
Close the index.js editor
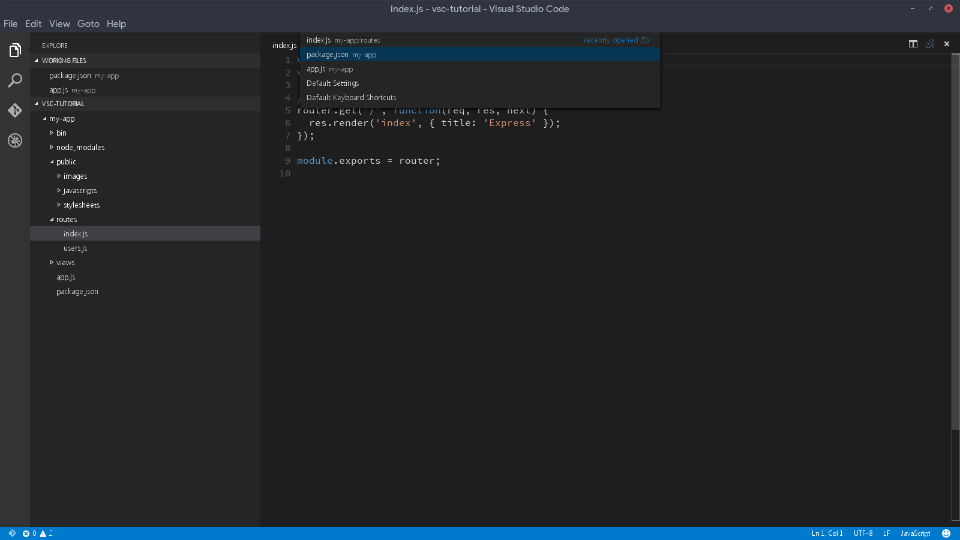pyautogui.click(x=947, y=44)
